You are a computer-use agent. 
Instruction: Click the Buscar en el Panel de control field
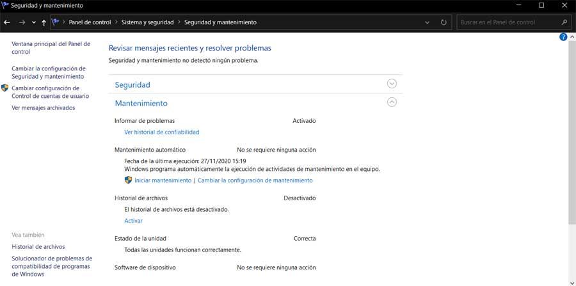[509, 22]
